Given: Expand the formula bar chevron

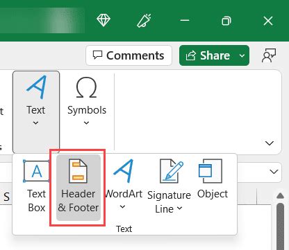Looking at the screenshot, I should coord(274,172).
